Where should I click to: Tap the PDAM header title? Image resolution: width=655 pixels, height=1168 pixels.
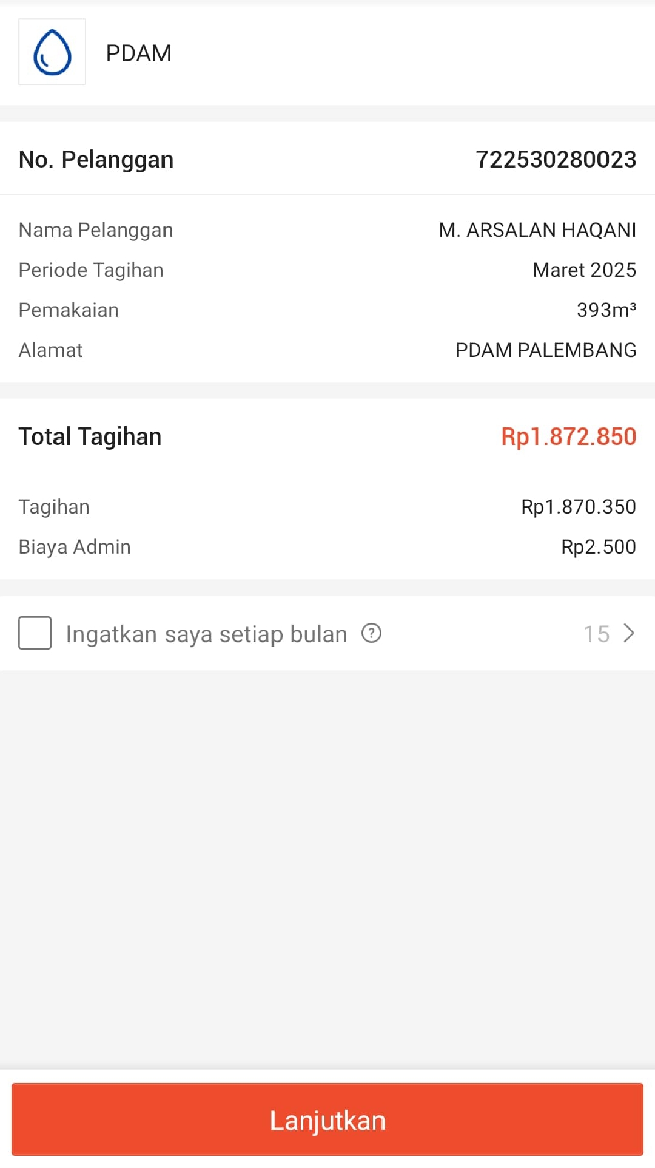click(x=138, y=53)
